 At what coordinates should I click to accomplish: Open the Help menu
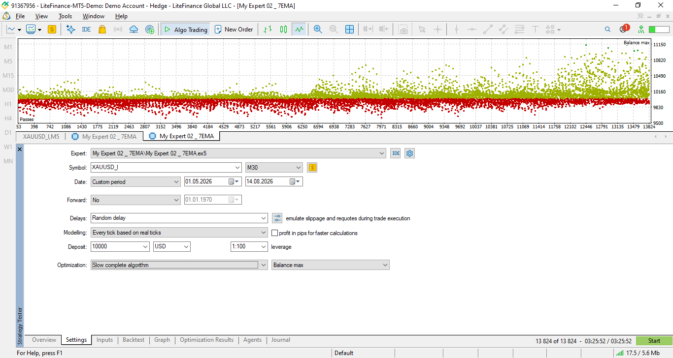coord(121,16)
